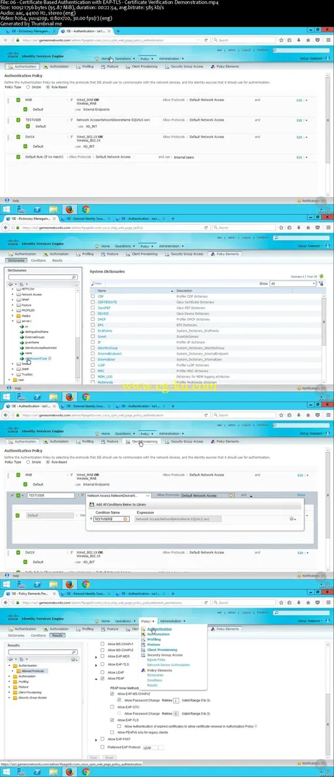
Task: Click the gear icon in the Dictionaries tree toolbar
Action: (74, 284)
